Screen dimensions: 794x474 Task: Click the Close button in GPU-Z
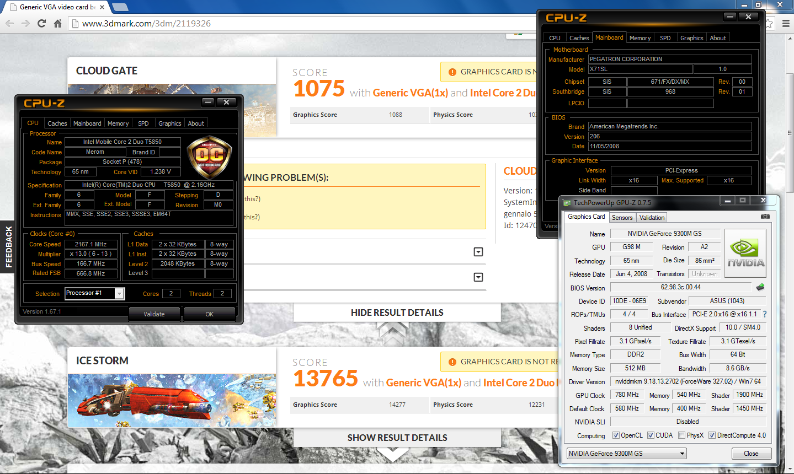(751, 453)
